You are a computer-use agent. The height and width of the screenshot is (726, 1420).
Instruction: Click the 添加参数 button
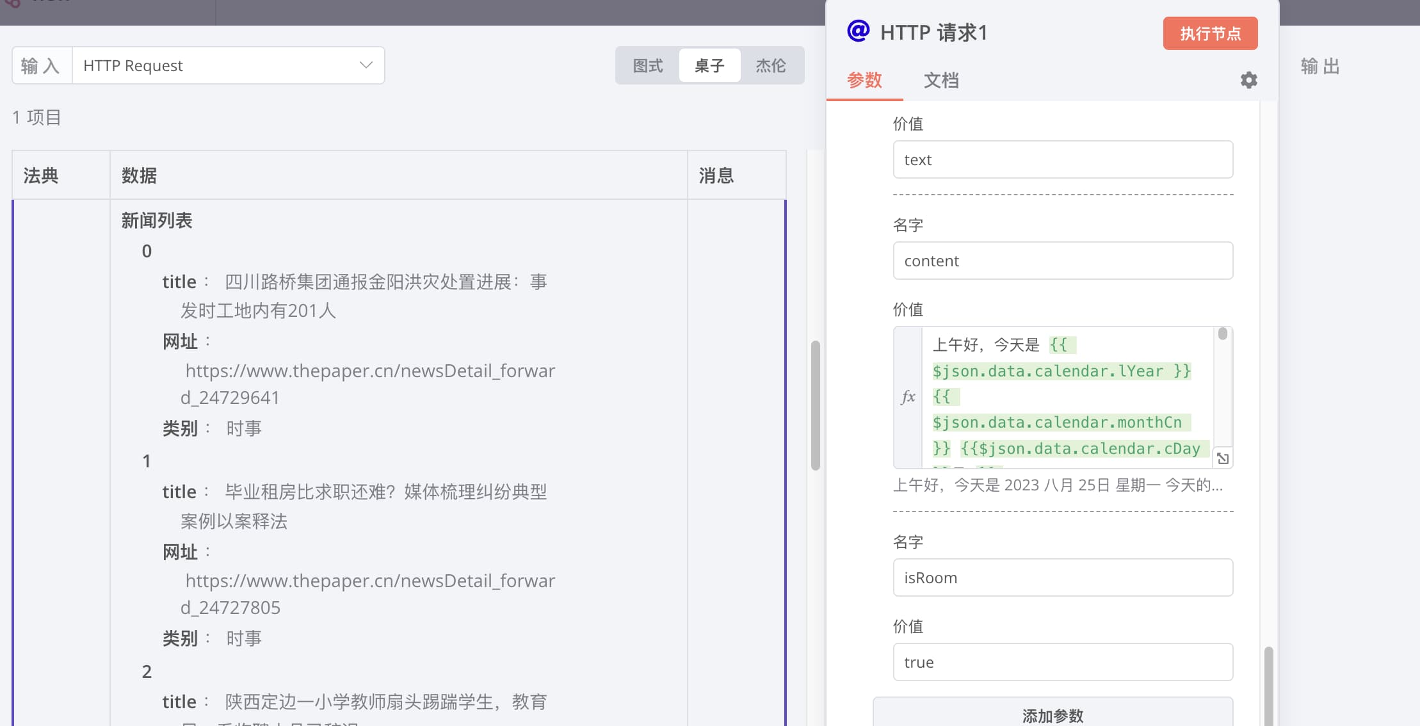pos(1053,714)
